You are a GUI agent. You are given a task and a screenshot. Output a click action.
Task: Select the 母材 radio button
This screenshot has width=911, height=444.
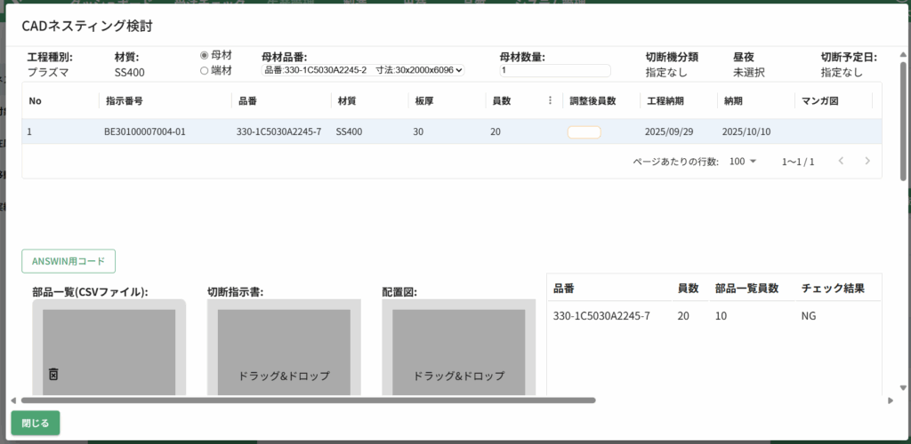point(205,55)
